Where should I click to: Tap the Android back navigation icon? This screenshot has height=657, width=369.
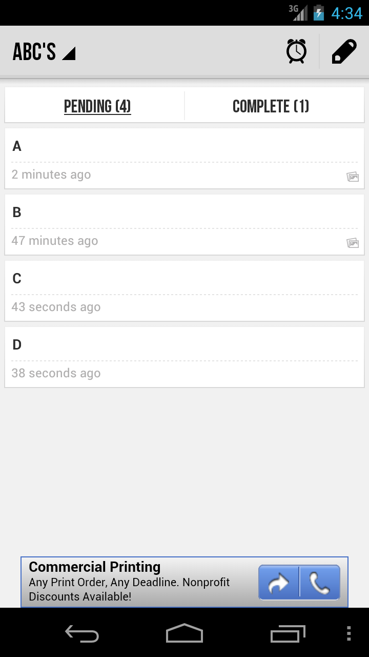point(82,634)
